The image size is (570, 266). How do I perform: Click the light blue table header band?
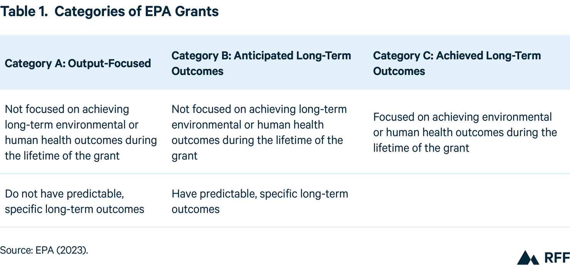(285, 62)
